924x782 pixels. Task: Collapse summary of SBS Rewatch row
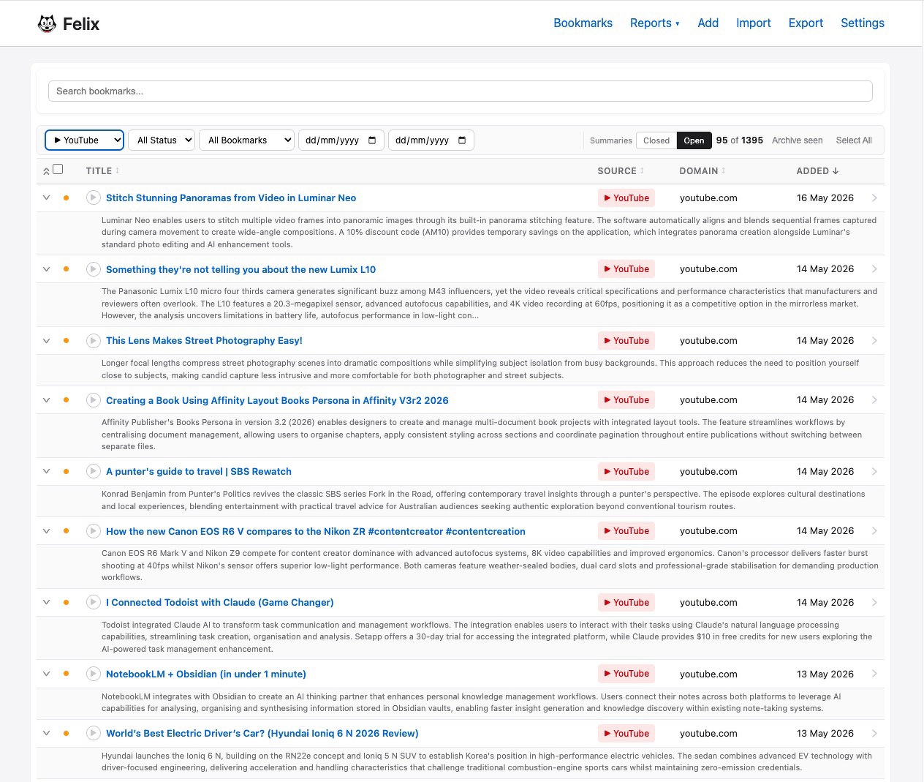46,471
